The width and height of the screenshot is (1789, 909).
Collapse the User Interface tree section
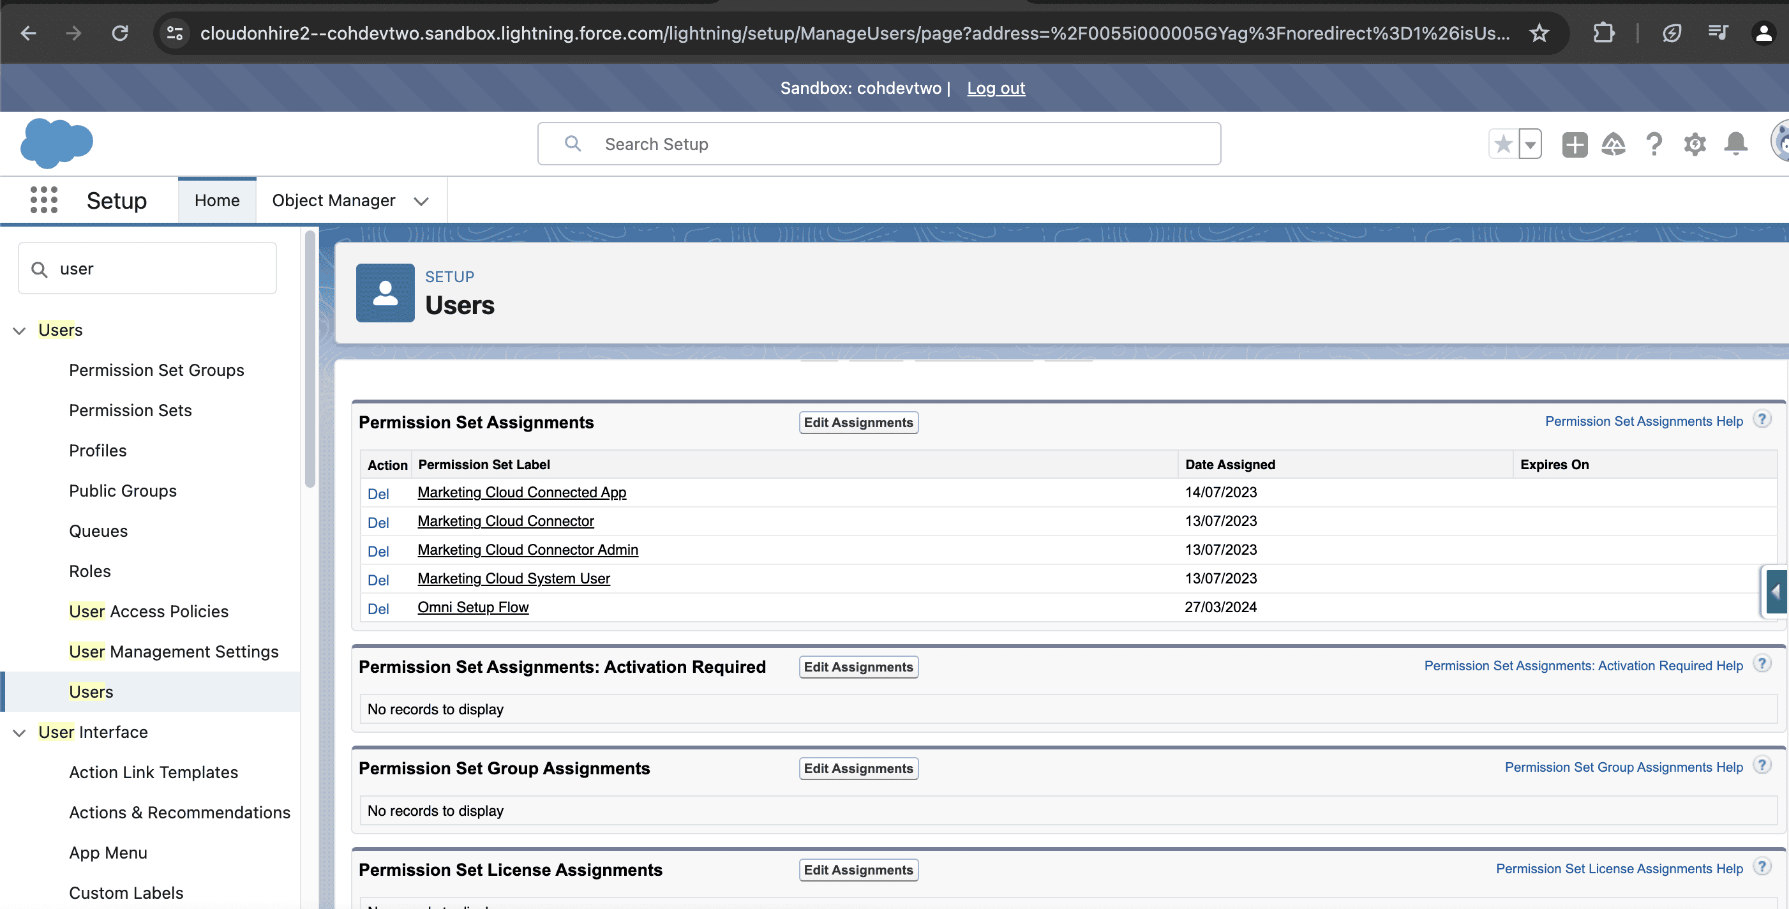click(x=19, y=733)
